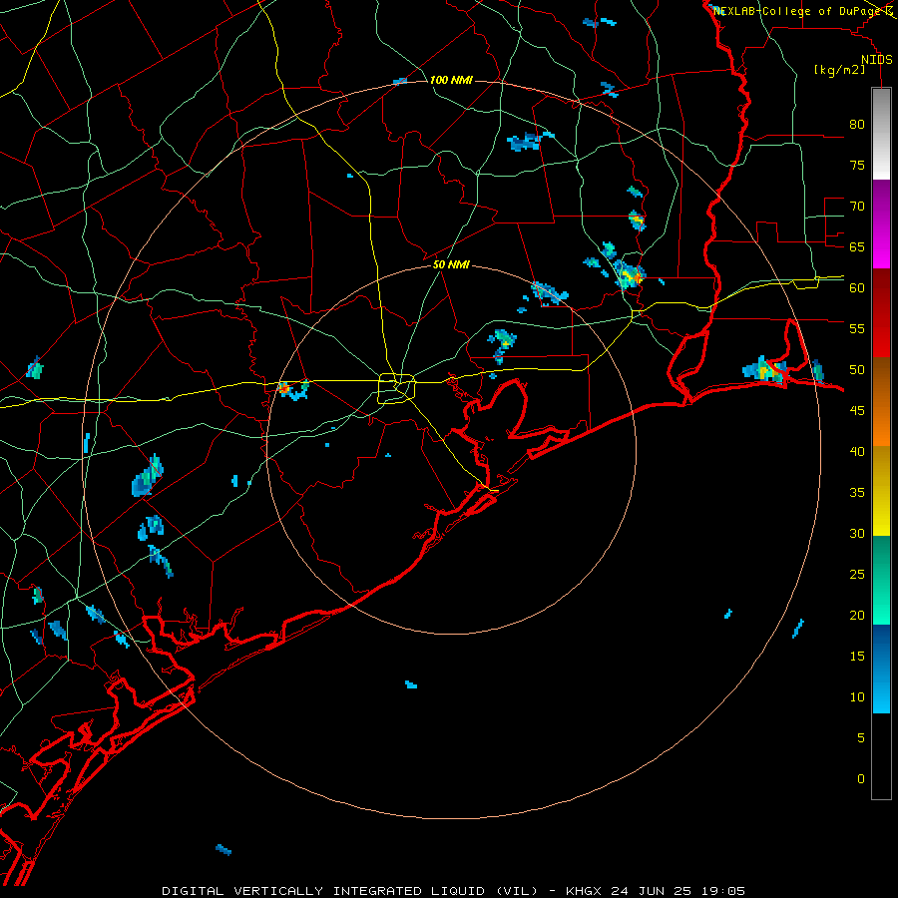Select the blue band of the legend
Image resolution: width=898 pixels, height=898 pixels.
[x=881, y=669]
